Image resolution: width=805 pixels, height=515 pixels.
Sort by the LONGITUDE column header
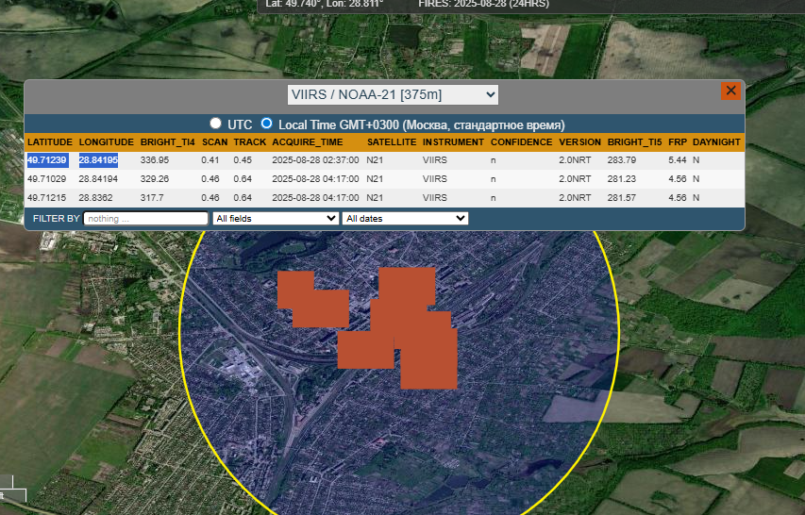[107, 142]
